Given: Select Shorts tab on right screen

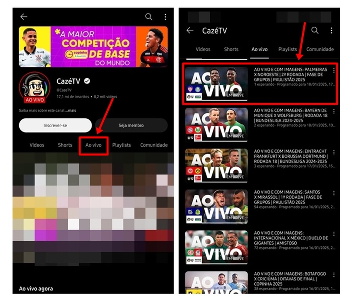Looking at the screenshot, I should coord(231,49).
